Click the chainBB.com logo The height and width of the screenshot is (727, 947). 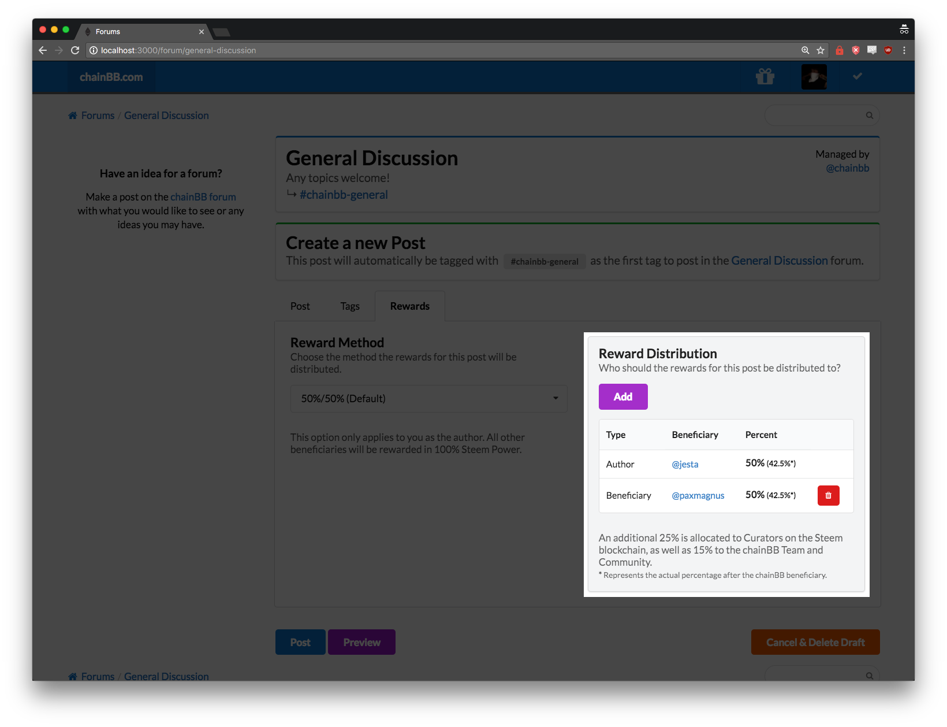(x=111, y=77)
